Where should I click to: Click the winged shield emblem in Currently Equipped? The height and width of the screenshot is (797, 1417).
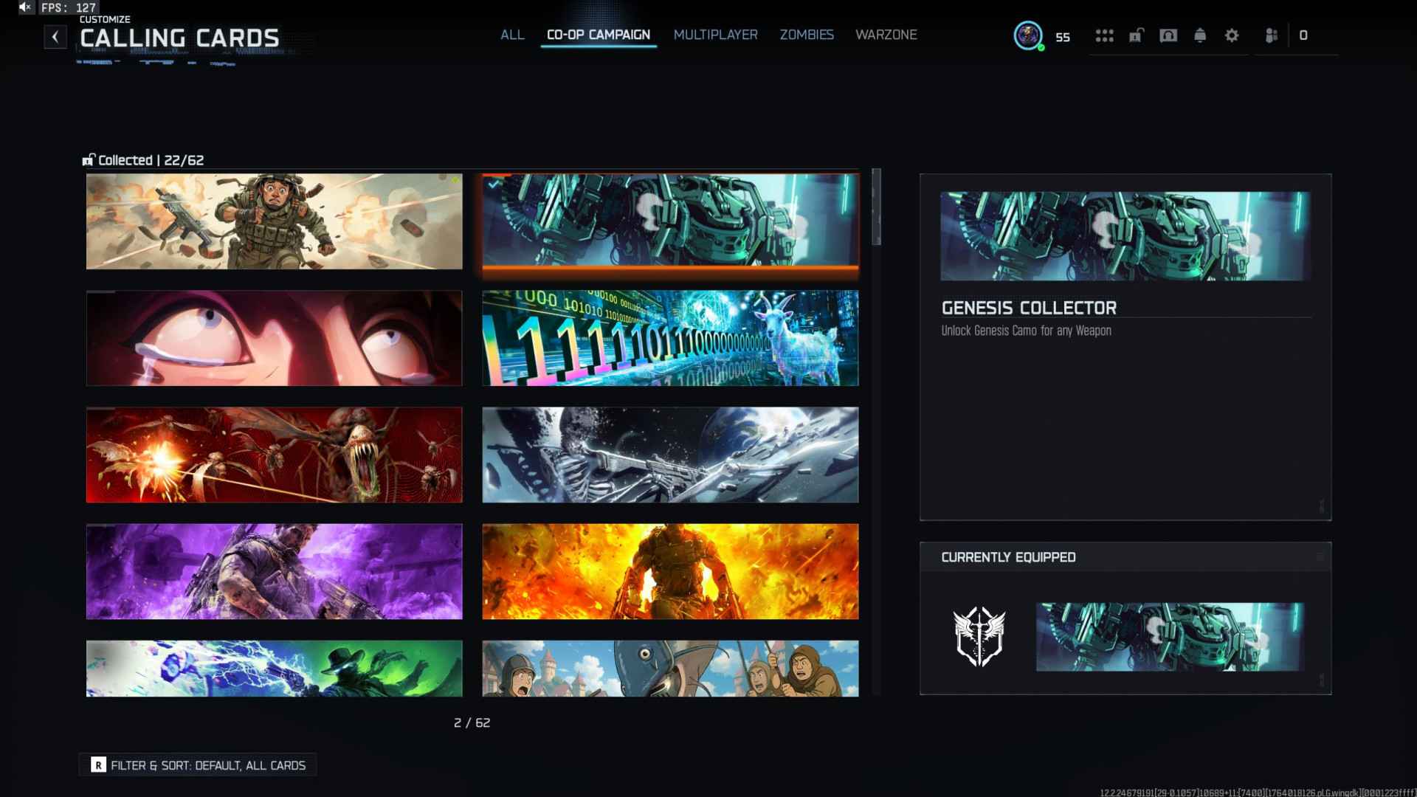pyautogui.click(x=979, y=637)
